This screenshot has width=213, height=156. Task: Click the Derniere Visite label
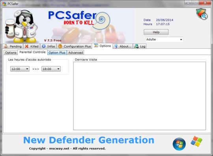tap(86, 60)
